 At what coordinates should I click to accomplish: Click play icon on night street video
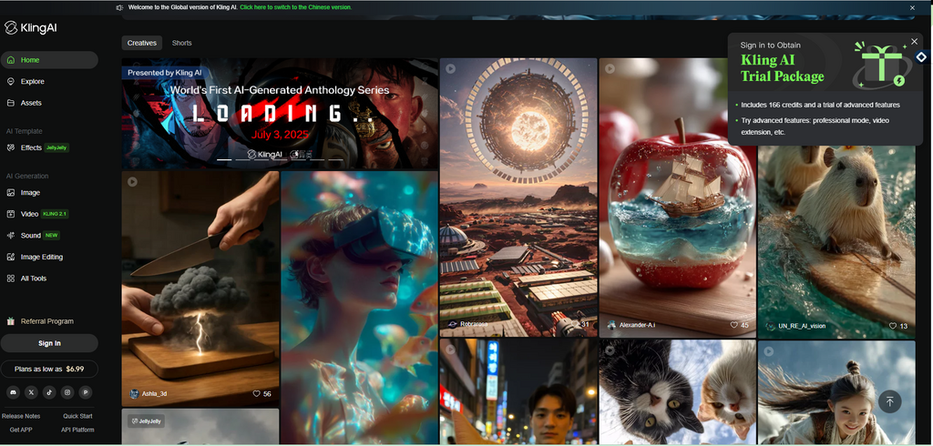[x=450, y=350]
